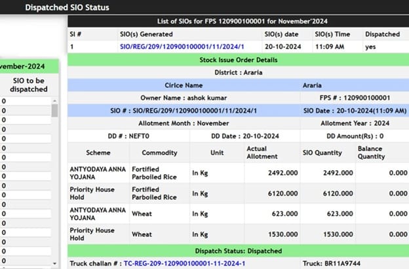This screenshot has height=269, width=409.
Task: Click 'Allotment Month : November' cell
Action: pos(184,123)
